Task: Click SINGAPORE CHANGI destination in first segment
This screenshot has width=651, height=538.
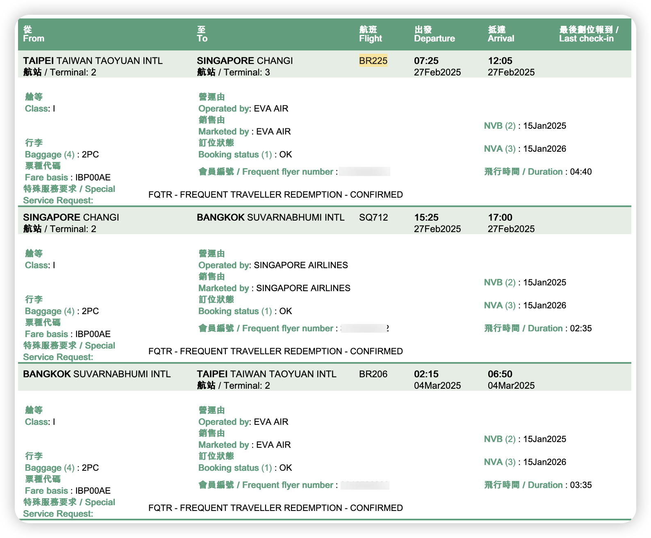Action: point(245,61)
